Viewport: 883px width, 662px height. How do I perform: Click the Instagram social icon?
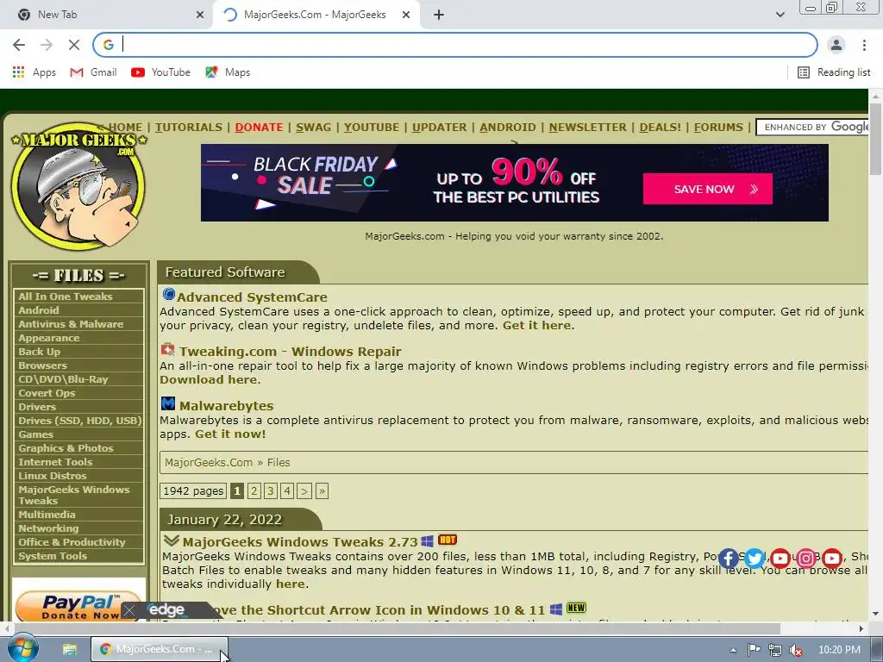pos(806,559)
